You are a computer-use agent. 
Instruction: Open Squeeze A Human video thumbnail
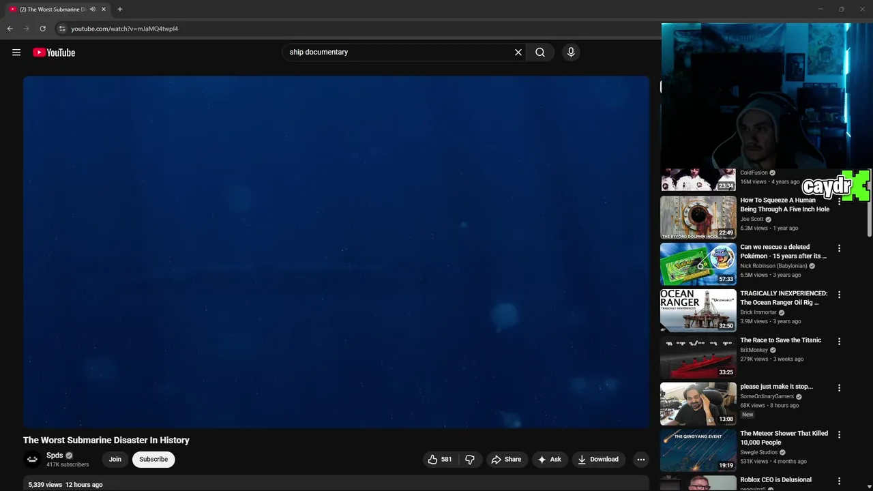pos(698,218)
